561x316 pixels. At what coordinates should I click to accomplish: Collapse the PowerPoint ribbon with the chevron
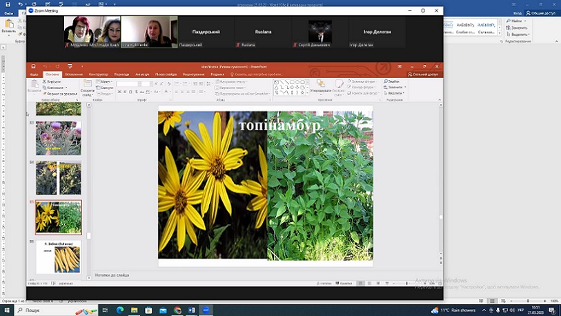click(440, 100)
